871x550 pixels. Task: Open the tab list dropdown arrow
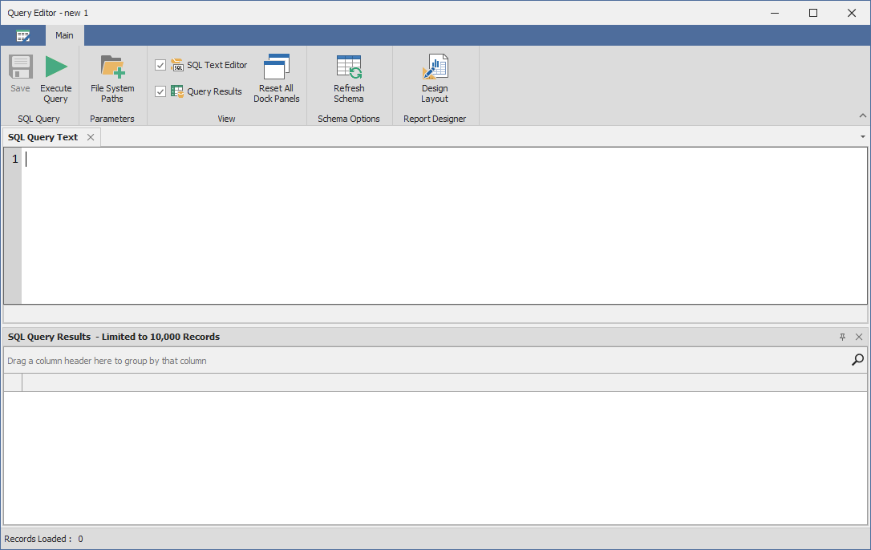point(862,136)
